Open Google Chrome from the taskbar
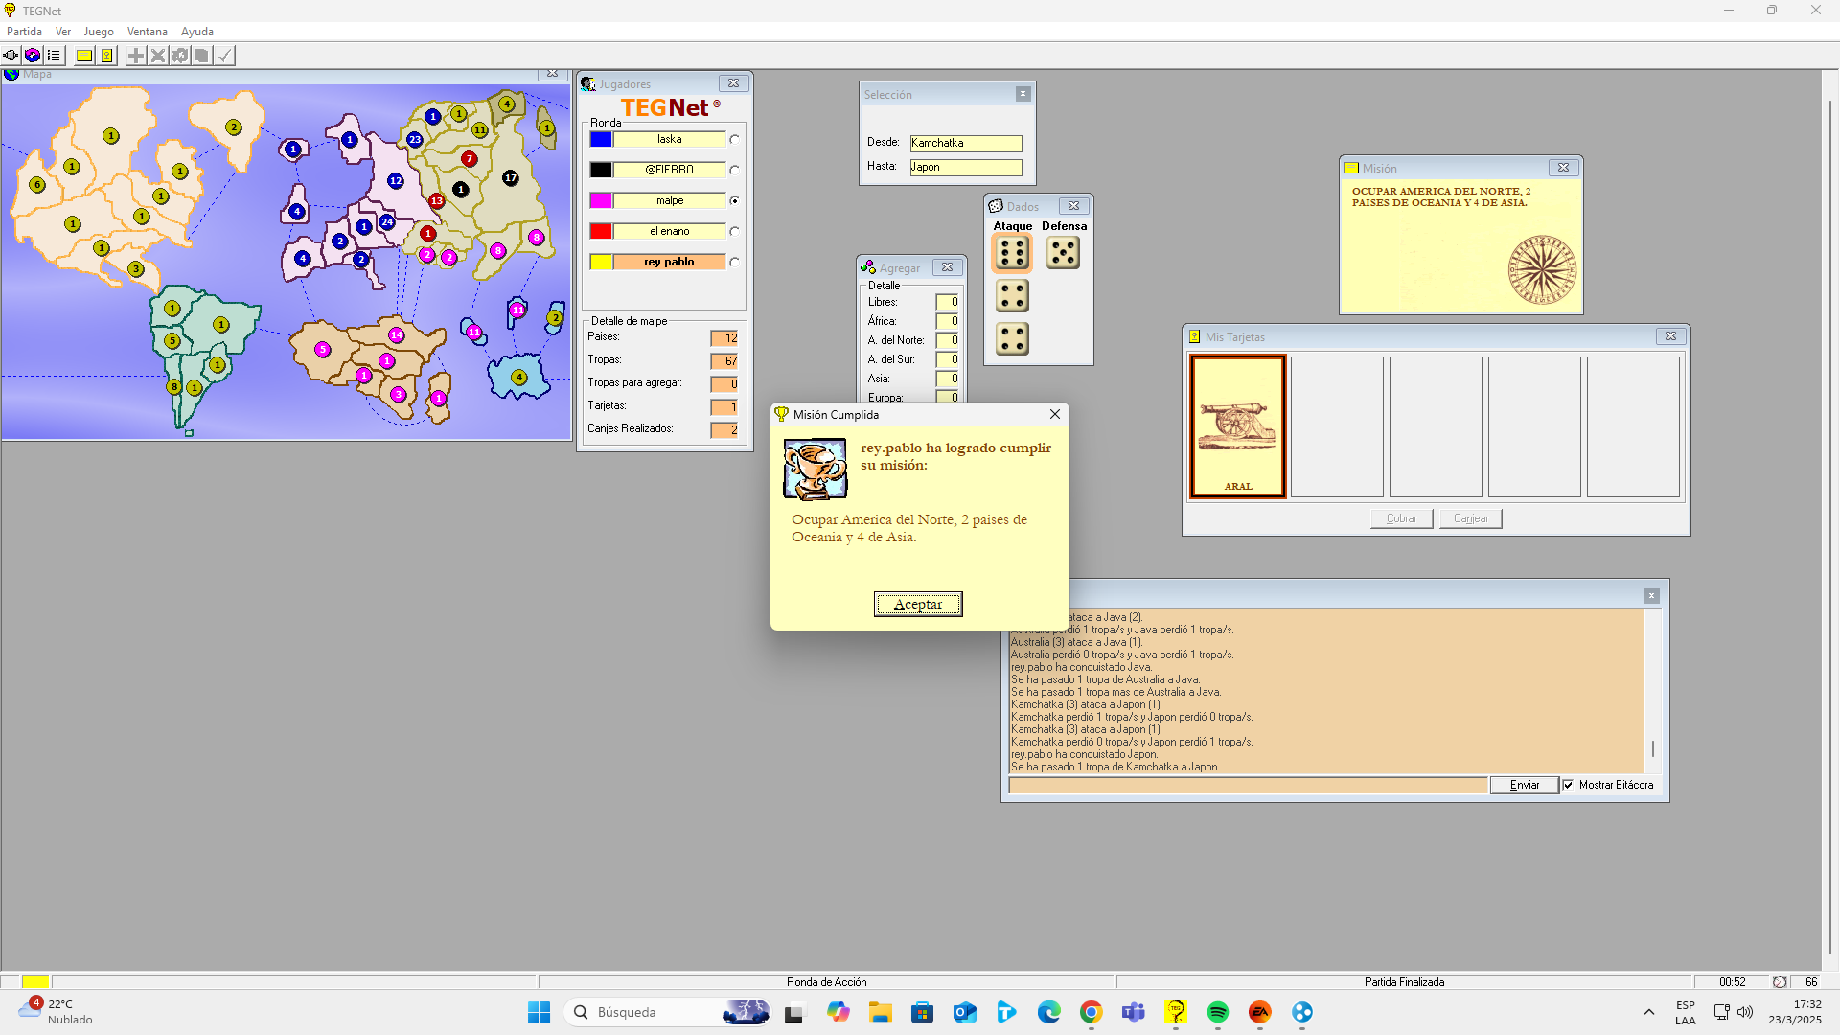 [x=1092, y=1012]
